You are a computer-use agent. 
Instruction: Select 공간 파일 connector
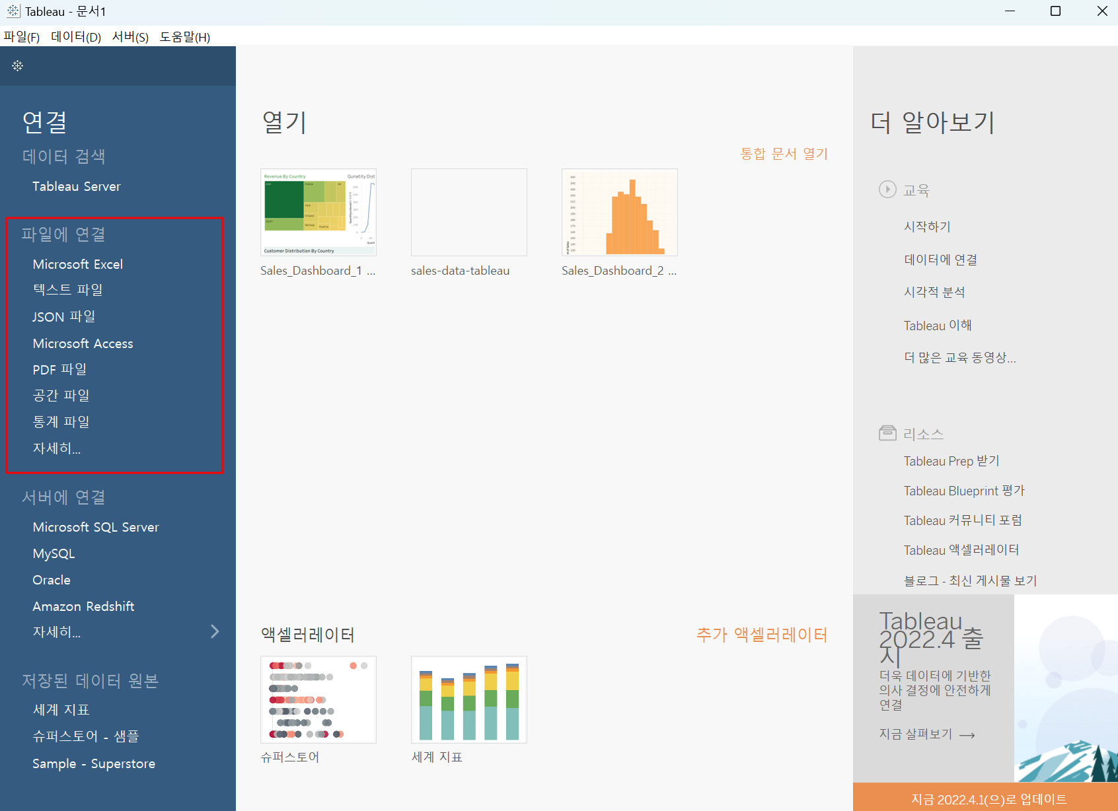pos(61,395)
